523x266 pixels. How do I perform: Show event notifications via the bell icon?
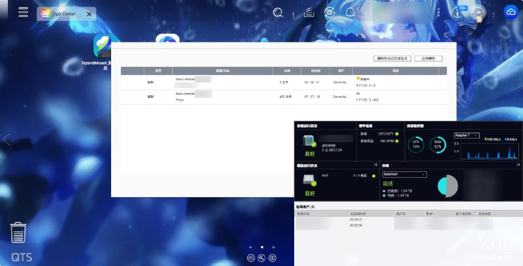click(350, 12)
